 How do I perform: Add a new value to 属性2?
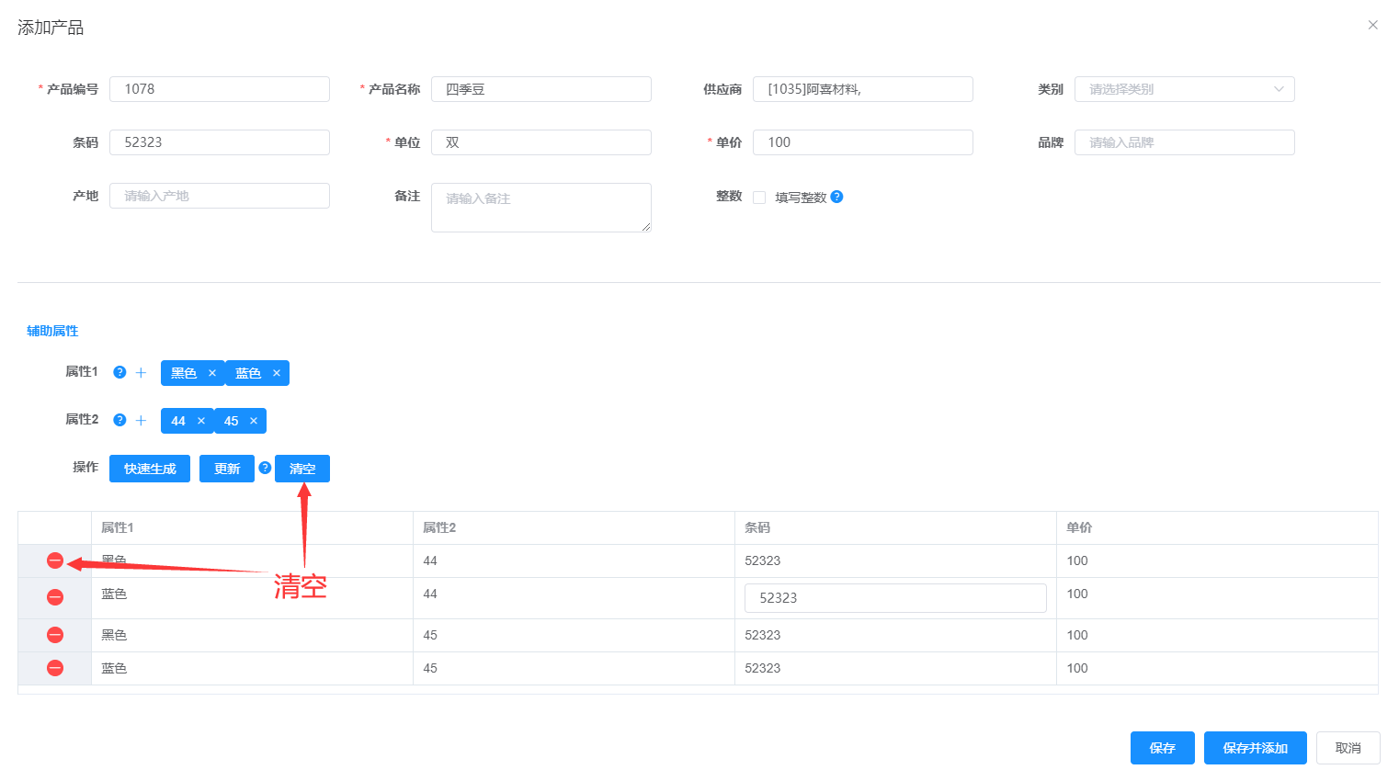coord(141,421)
